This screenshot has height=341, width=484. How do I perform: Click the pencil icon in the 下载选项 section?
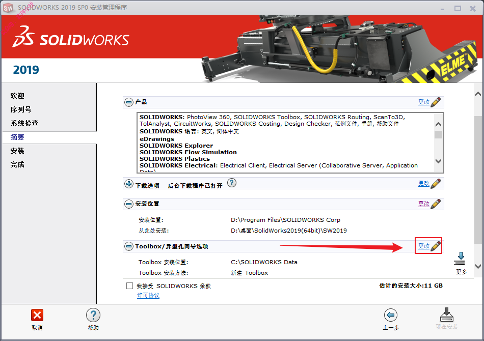pyautogui.click(x=436, y=183)
